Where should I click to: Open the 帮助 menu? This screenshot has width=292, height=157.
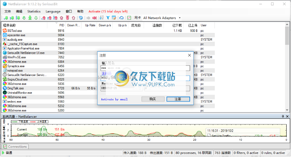point(80,11)
